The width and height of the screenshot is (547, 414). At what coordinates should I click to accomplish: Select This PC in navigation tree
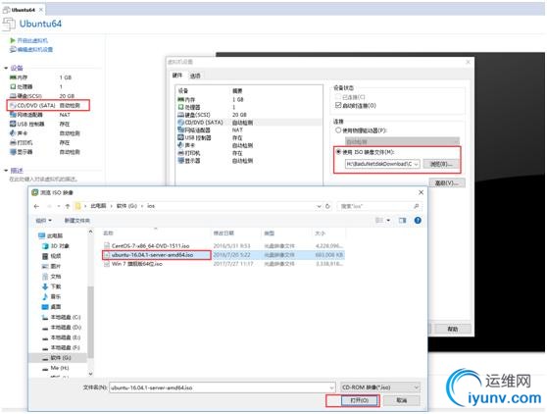point(51,235)
